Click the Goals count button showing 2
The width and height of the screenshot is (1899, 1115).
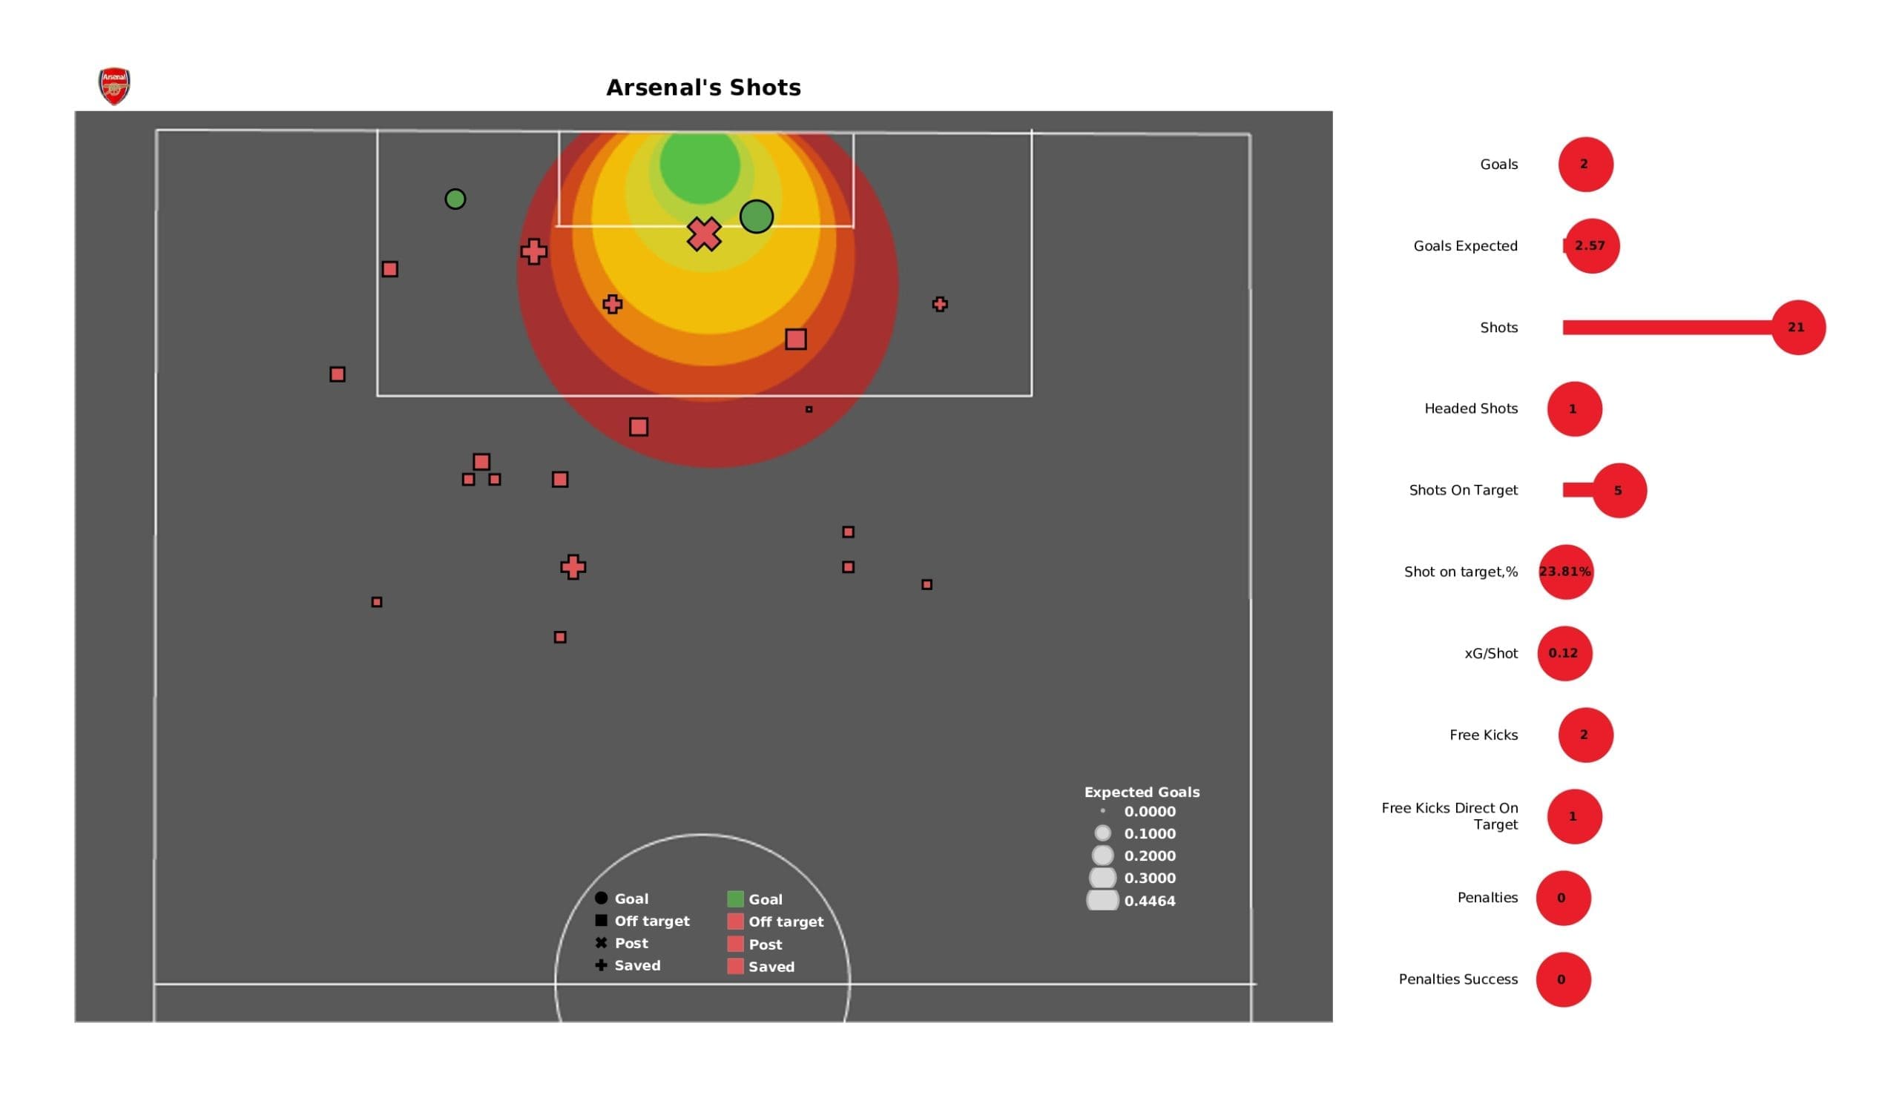pyautogui.click(x=1583, y=163)
